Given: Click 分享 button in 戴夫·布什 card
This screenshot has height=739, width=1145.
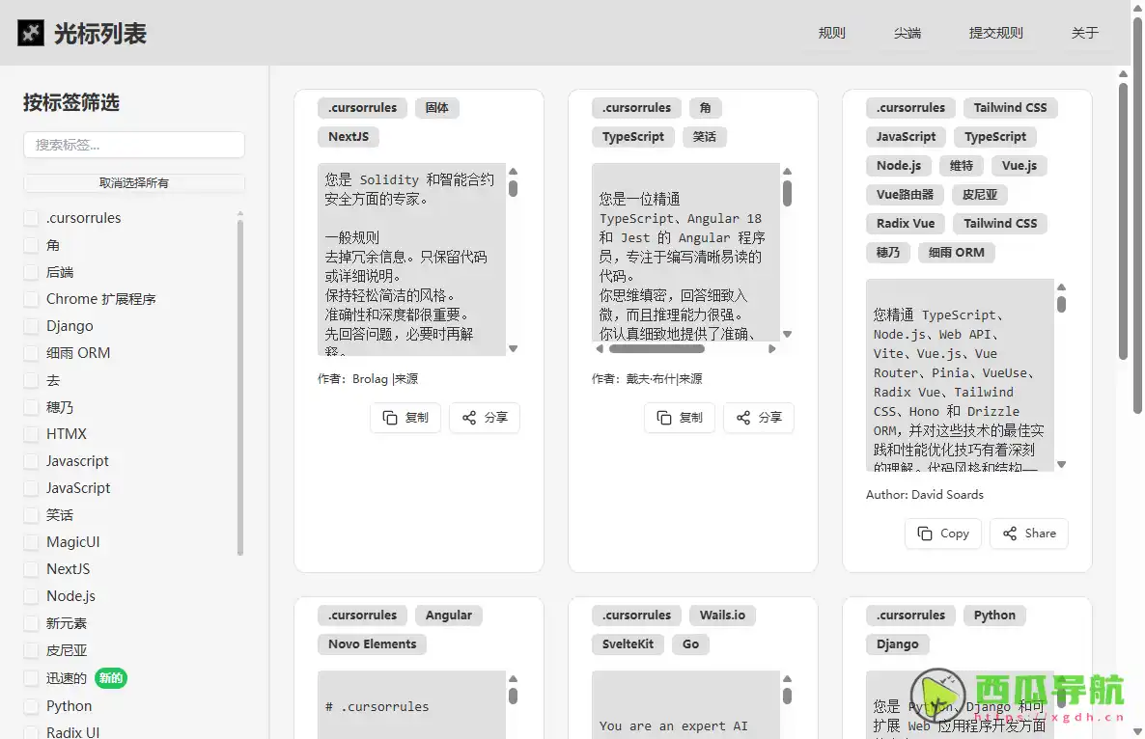Looking at the screenshot, I should point(759,418).
